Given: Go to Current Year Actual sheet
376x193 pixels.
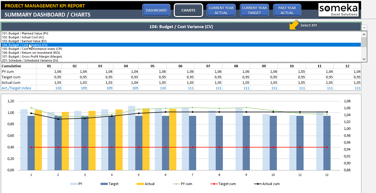Looking at the screenshot, I should (221, 10).
